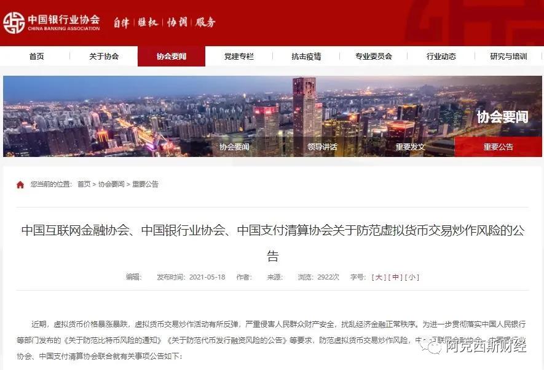The width and height of the screenshot is (544, 370).
Task: Open the 专业委员会 menu
Action: click(373, 56)
